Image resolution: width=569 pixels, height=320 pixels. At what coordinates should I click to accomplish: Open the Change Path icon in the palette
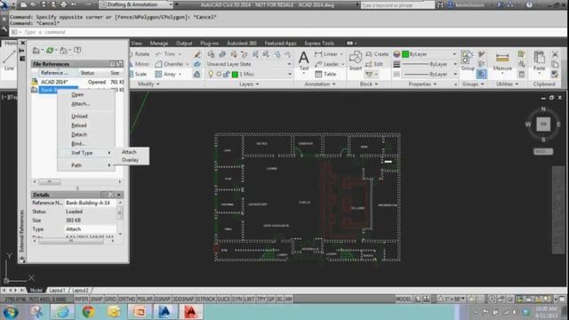tap(63, 51)
